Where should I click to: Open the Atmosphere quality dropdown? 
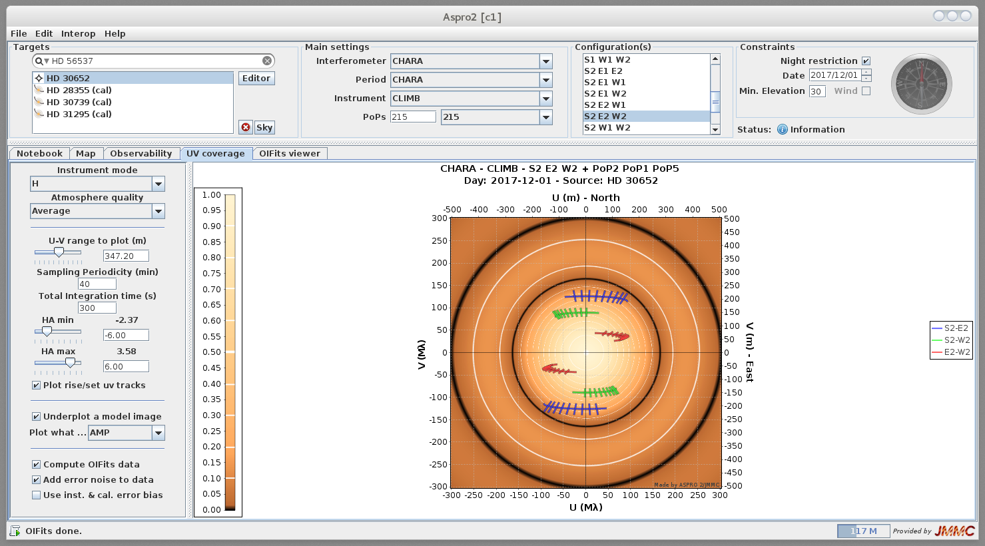[158, 211]
